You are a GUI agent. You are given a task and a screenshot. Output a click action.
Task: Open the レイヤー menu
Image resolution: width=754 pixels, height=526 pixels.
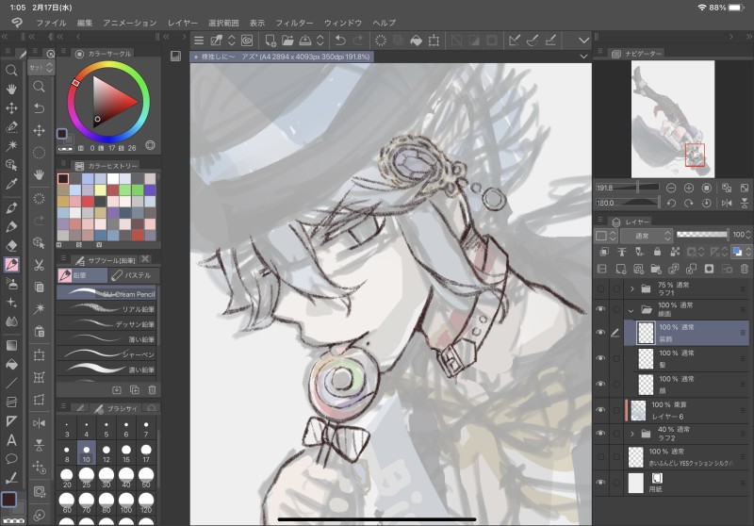click(182, 23)
